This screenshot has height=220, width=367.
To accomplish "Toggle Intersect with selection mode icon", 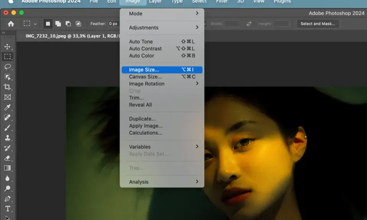I will point(78,24).
